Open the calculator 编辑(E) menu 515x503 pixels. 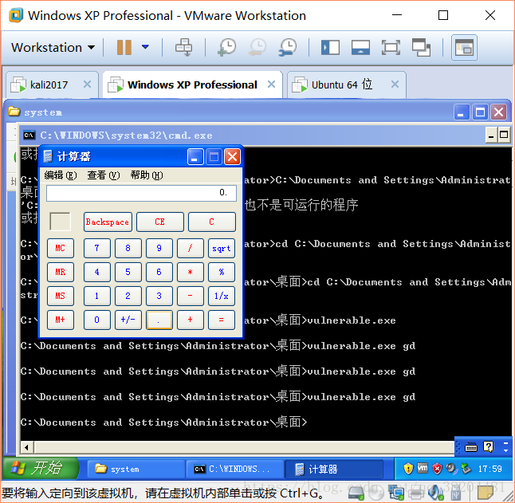(60, 175)
